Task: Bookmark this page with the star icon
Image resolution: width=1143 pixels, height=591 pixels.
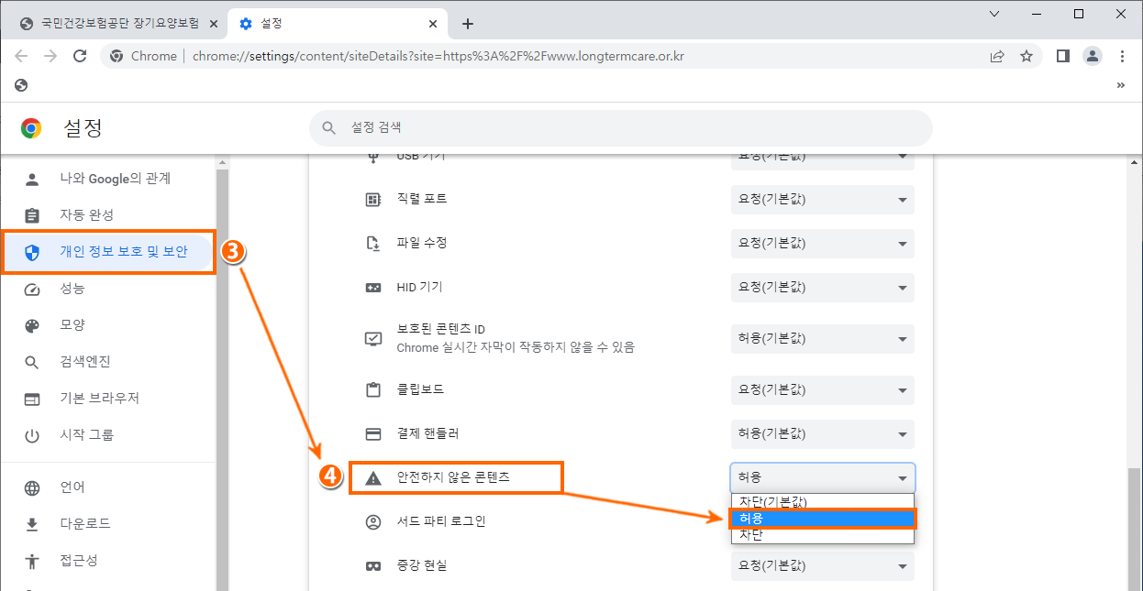Action: click(1026, 56)
